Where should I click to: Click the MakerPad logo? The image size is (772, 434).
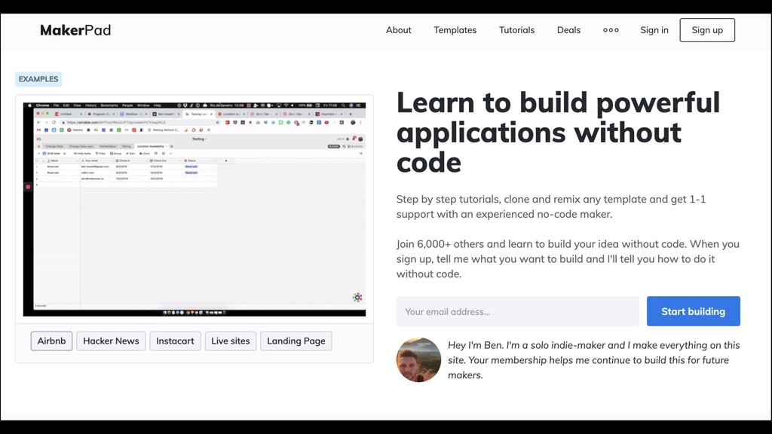[75, 30]
